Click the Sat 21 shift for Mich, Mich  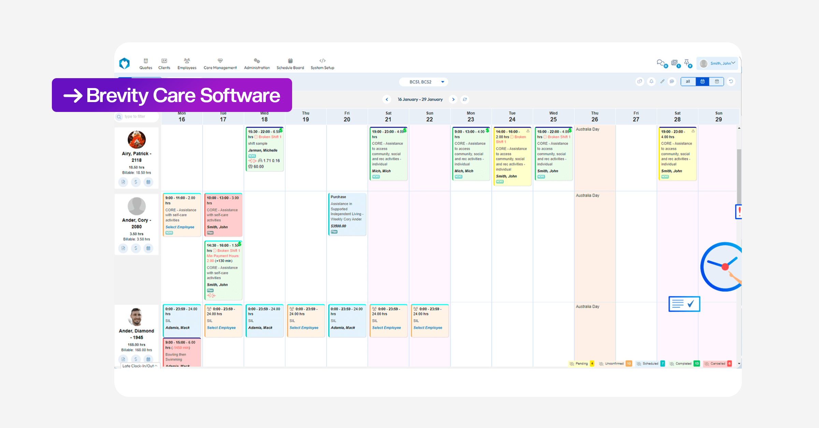(388, 154)
